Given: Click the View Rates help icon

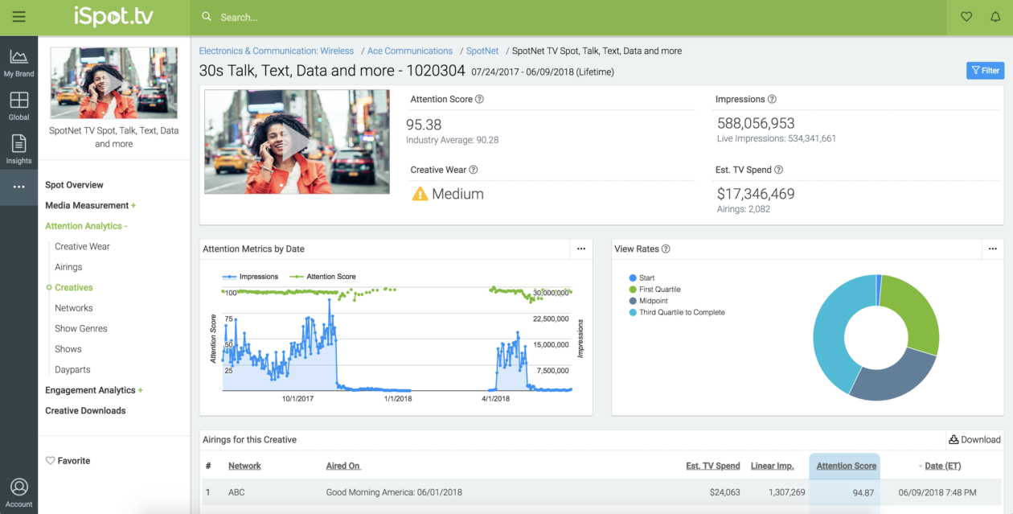Looking at the screenshot, I should pyautogui.click(x=666, y=249).
